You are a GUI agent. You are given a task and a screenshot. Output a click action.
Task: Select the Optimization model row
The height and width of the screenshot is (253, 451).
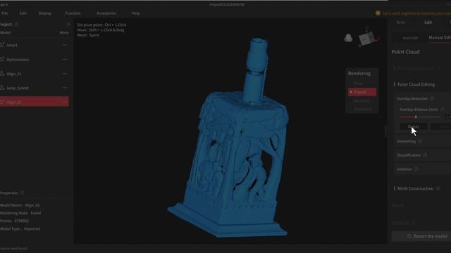tap(34, 59)
